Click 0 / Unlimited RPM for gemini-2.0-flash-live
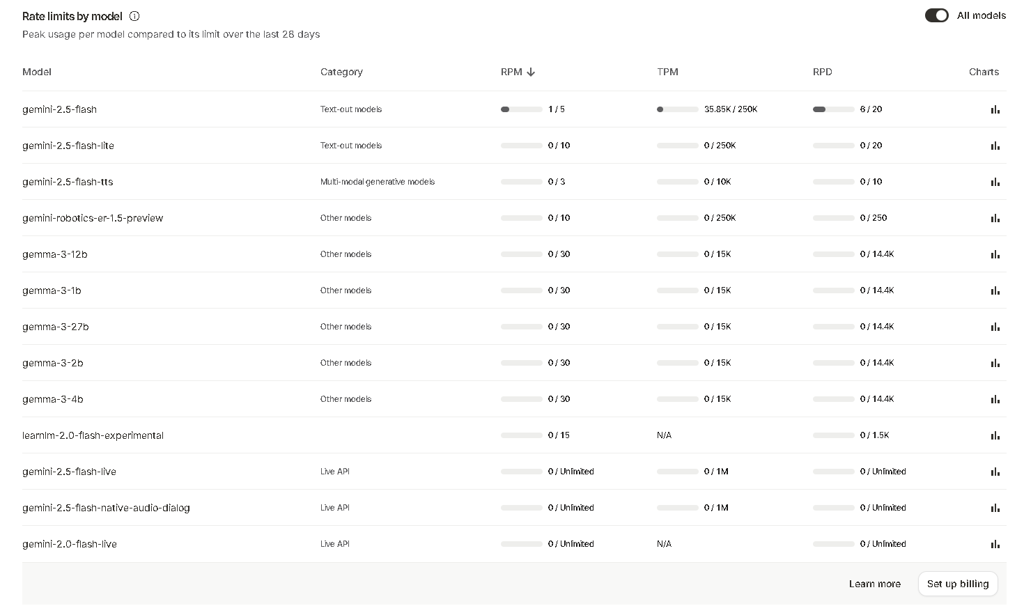The height and width of the screenshot is (606, 1024). point(571,544)
